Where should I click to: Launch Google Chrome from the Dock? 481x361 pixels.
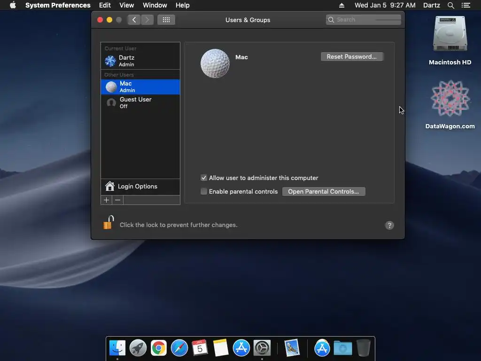[159, 348]
